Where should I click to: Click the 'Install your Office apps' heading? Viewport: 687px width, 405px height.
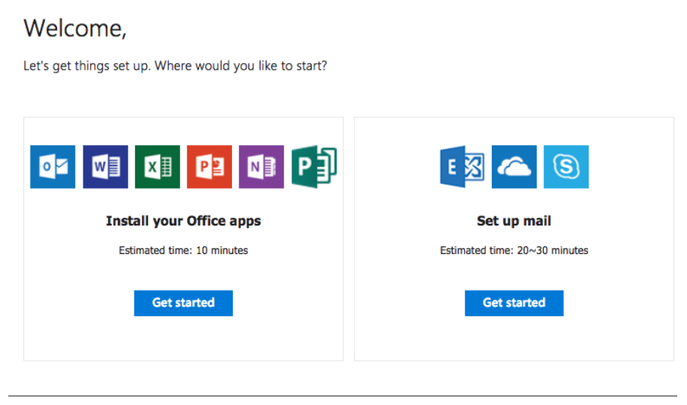(183, 221)
